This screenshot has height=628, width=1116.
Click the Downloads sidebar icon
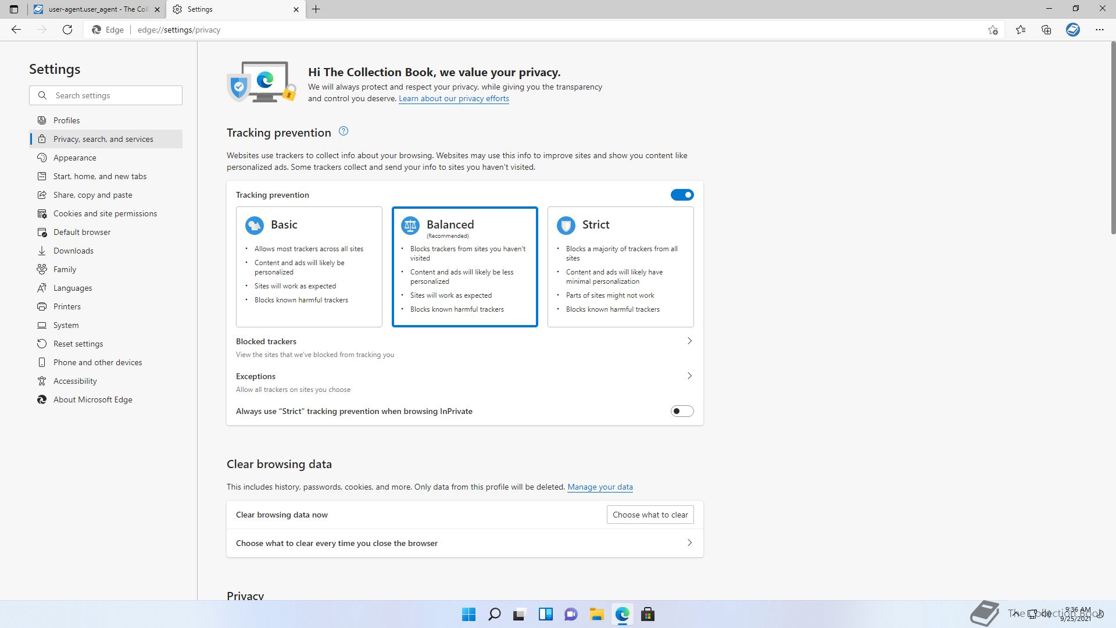pyautogui.click(x=42, y=251)
